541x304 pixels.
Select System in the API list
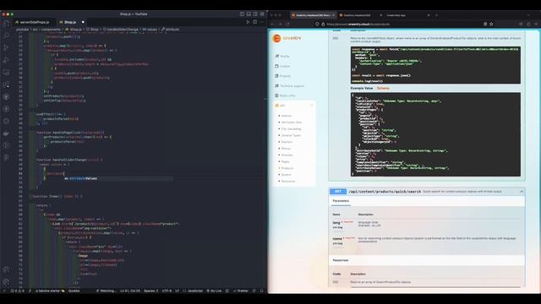286,175
